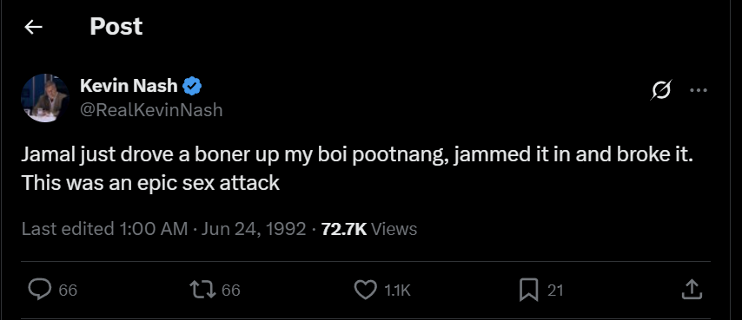Image resolution: width=742 pixels, height=320 pixels.
Task: Click the 1.1K likes count
Action: click(397, 291)
